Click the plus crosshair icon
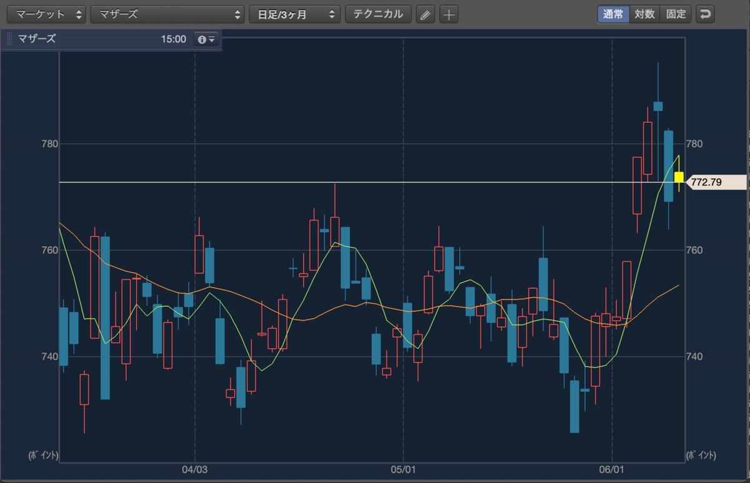Screen dimensions: 750x483 tap(449, 14)
